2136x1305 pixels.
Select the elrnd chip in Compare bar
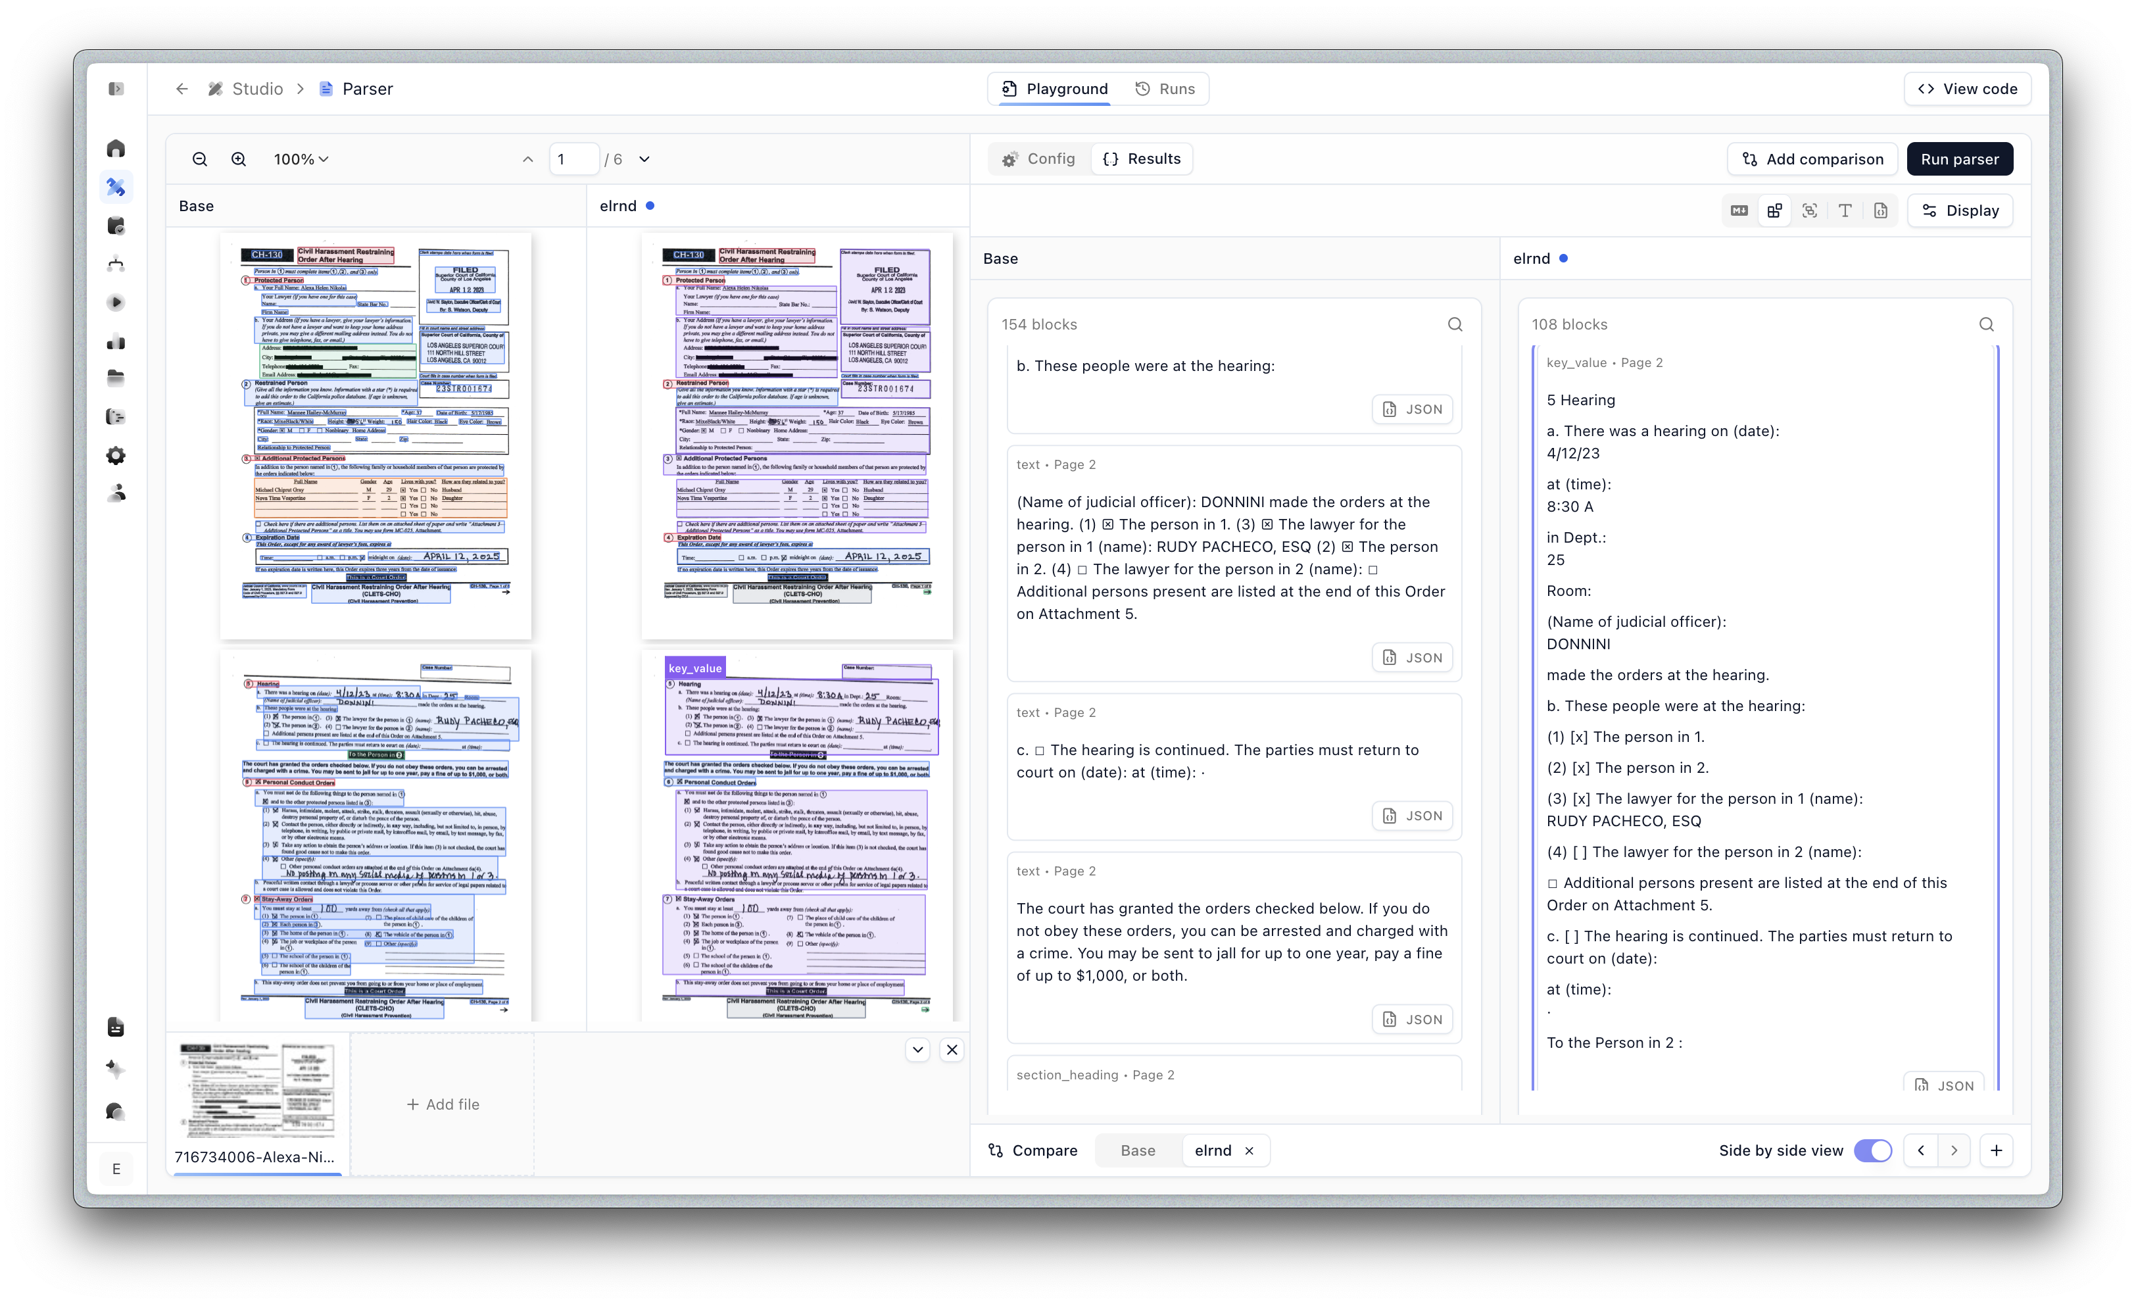[x=1213, y=1150]
